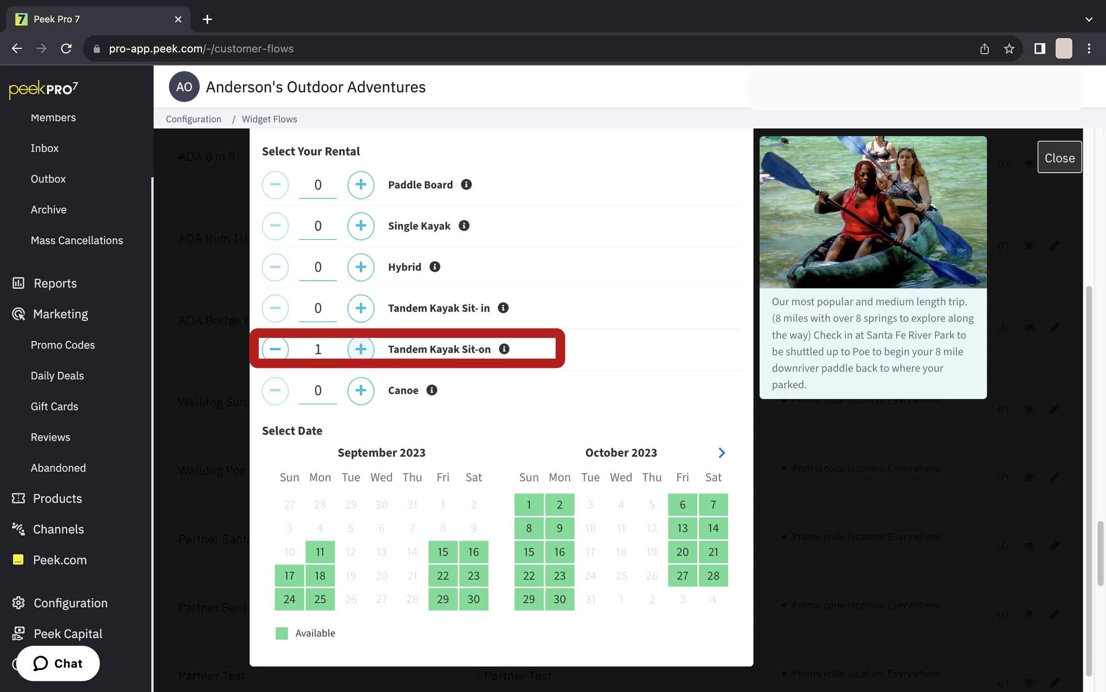Click info icon next to Canoe
The height and width of the screenshot is (692, 1106).
pyautogui.click(x=432, y=390)
